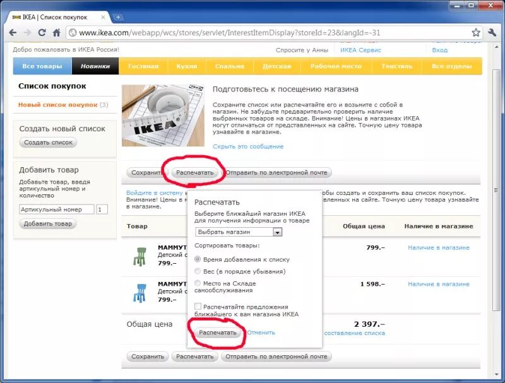Screen dimensions: 505x383
Task: Open the wrench settings menu
Action: pyautogui.click(x=492, y=33)
